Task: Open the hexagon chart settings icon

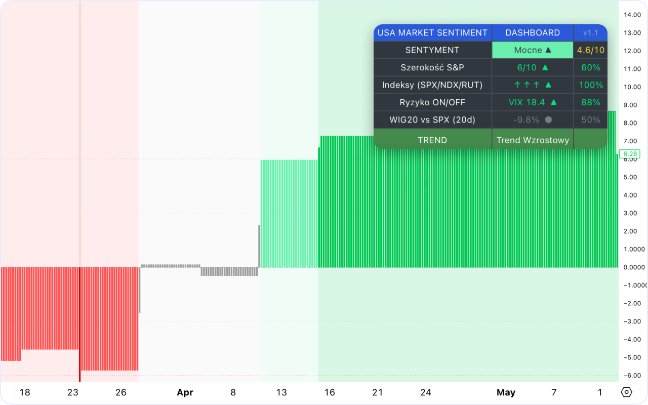Action: [627, 392]
